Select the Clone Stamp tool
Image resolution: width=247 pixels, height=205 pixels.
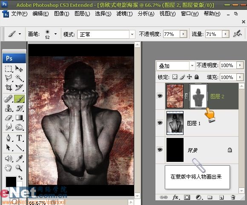pos(9,108)
